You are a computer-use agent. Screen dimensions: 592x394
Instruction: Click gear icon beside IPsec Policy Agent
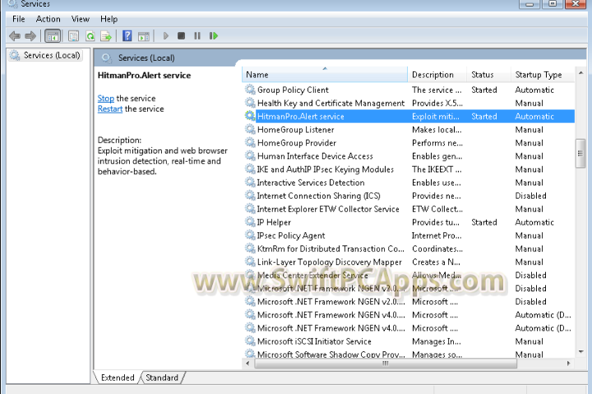pyautogui.click(x=250, y=235)
